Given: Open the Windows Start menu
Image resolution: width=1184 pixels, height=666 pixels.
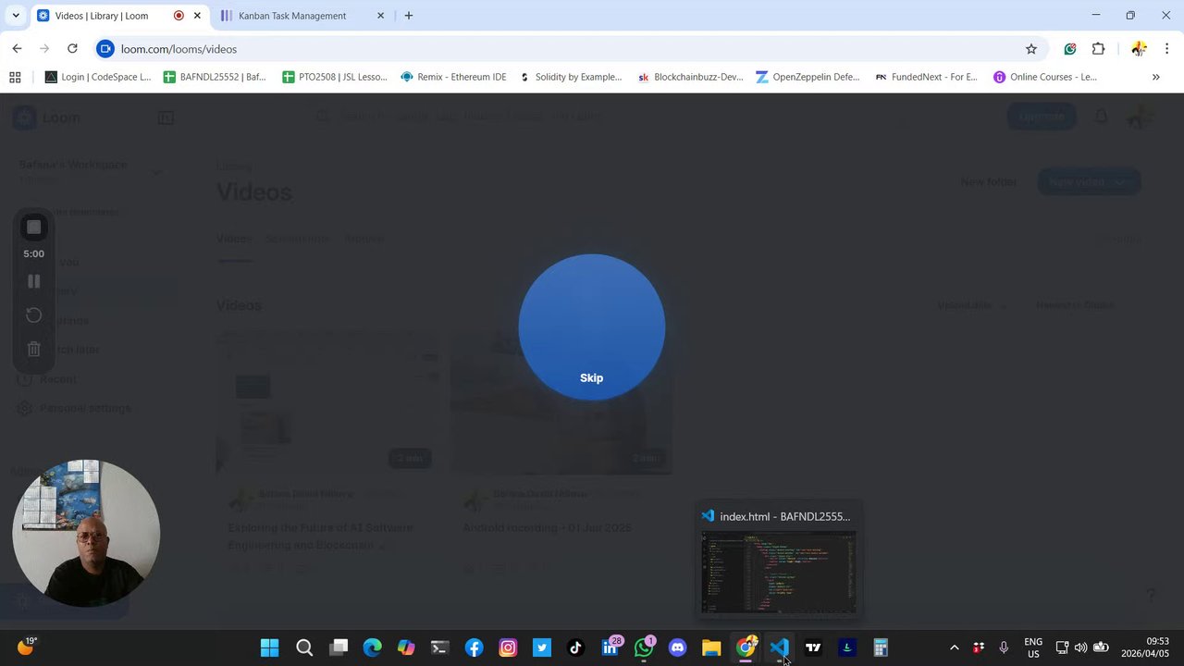Looking at the screenshot, I should pyautogui.click(x=270, y=647).
